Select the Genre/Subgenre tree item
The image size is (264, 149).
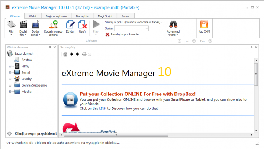[x=34, y=85]
